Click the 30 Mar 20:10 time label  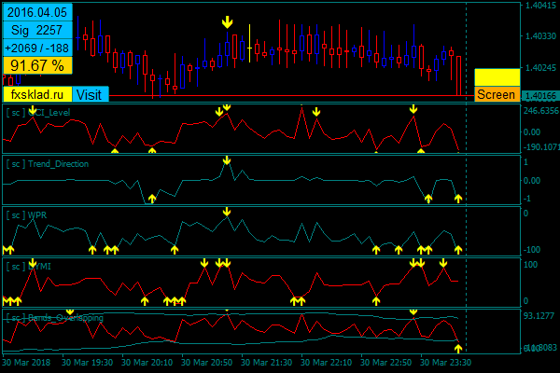pyautogui.click(x=147, y=363)
